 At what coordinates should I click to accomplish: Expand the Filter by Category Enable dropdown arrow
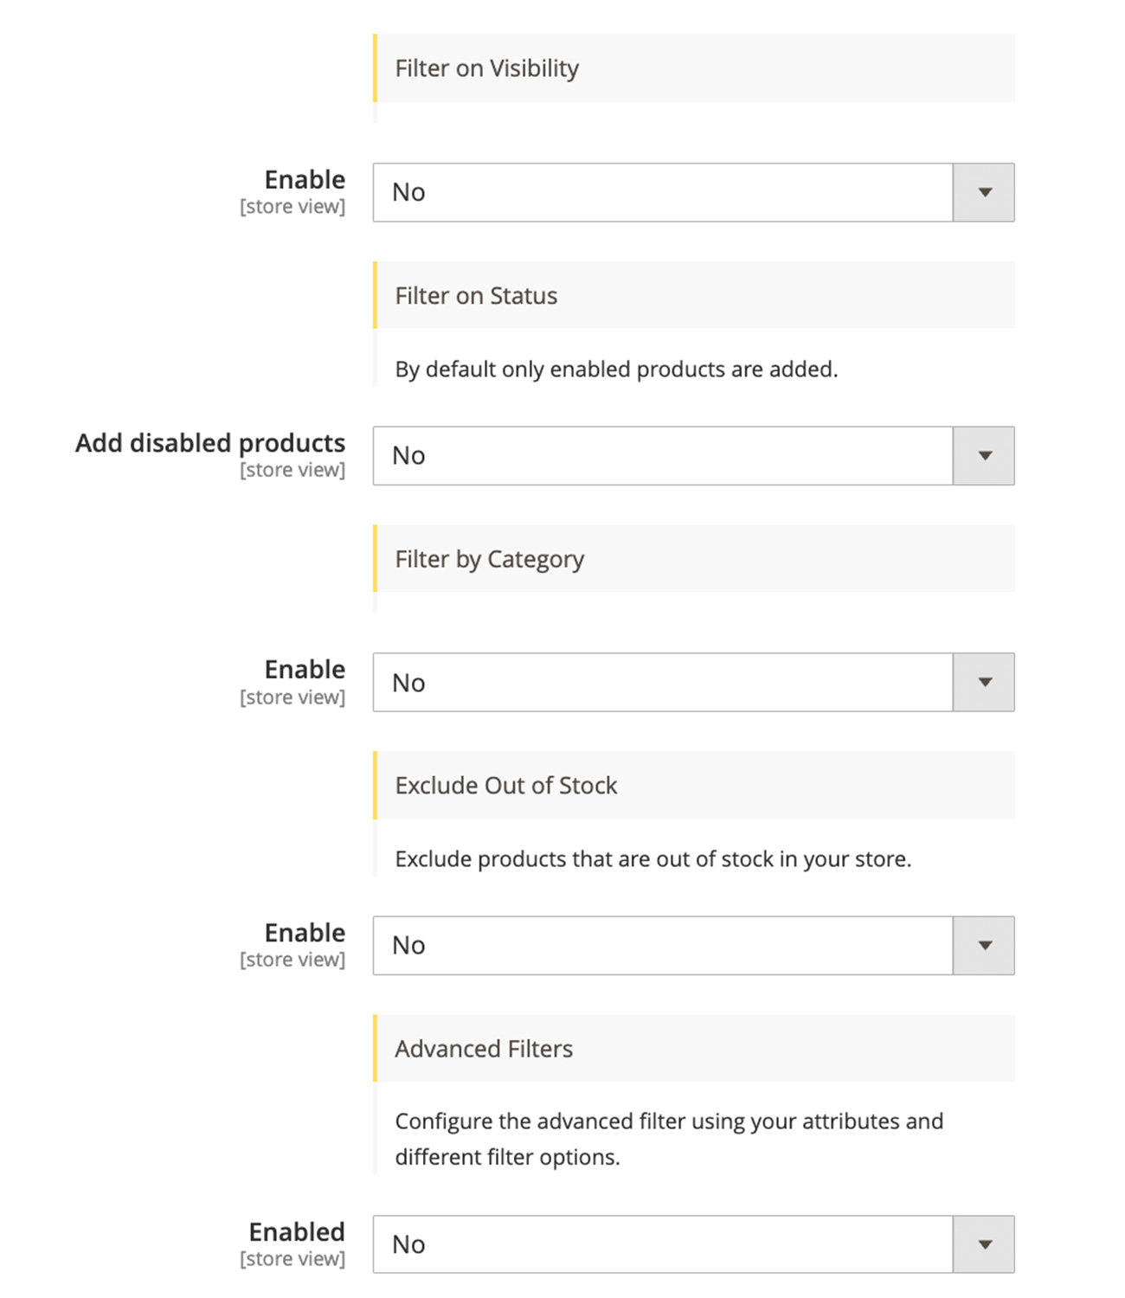[x=984, y=682]
